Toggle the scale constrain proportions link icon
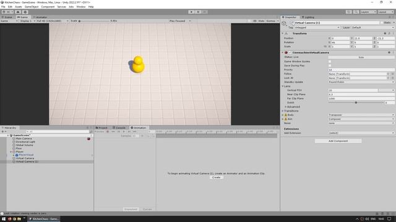Image resolution: width=396 pixels, height=222 pixels. tap(325, 47)
